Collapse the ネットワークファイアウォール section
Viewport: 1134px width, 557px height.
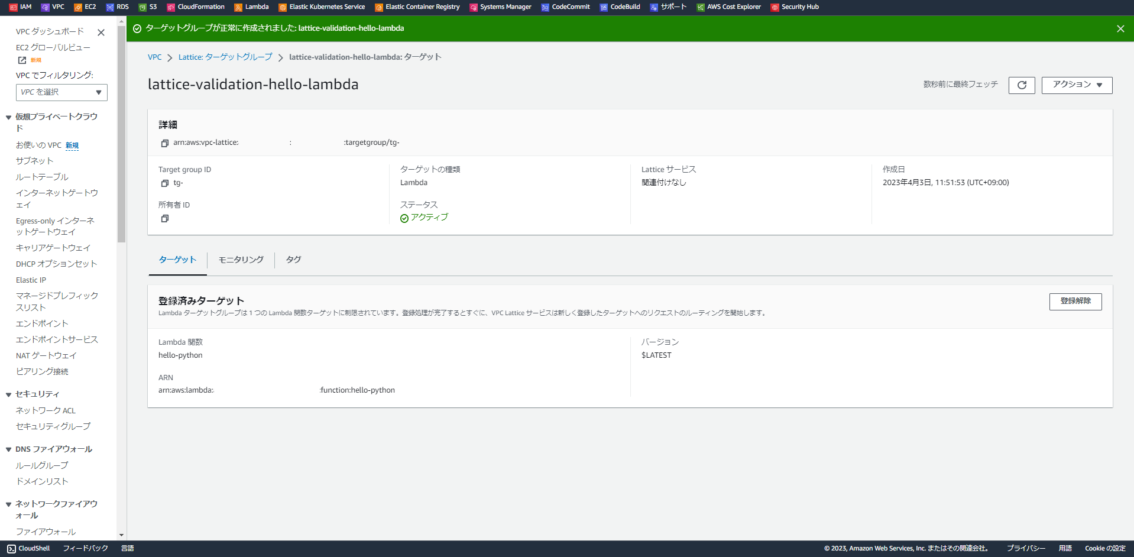[8, 504]
